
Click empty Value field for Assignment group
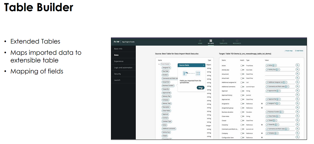click(280, 108)
